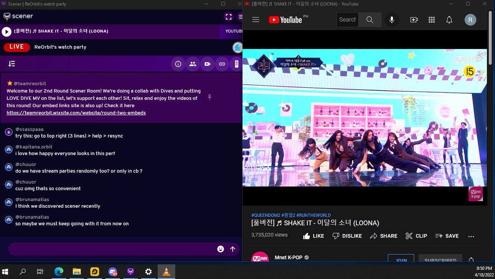Open Discord from the taskbar
495x279 pixels.
(x=113, y=272)
